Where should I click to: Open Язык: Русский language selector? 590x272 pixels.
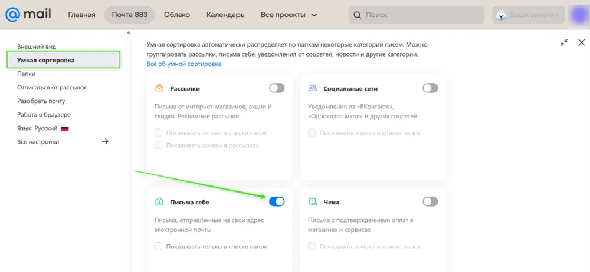coord(43,128)
